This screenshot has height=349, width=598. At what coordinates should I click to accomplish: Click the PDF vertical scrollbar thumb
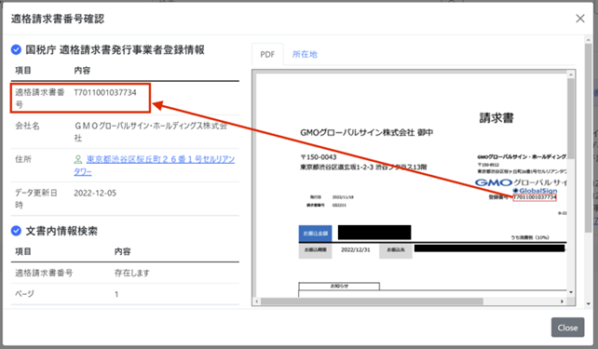point(571,118)
